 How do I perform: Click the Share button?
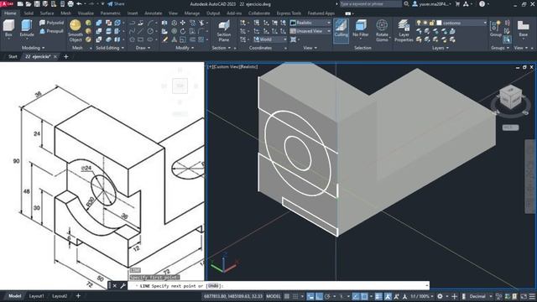[116, 4]
